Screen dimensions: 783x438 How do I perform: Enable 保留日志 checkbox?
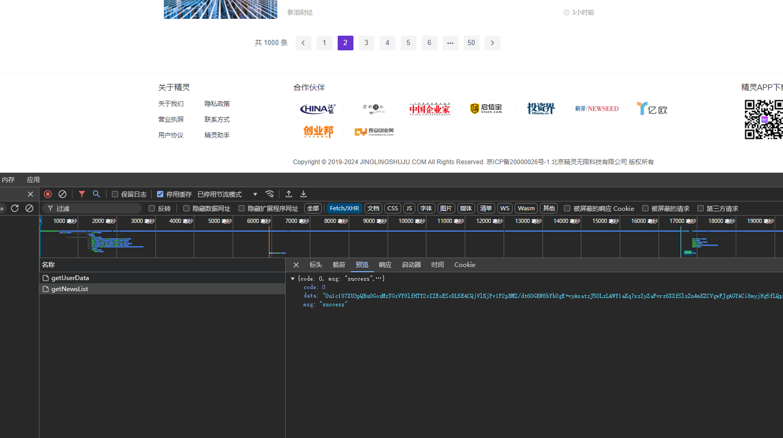[x=115, y=194]
